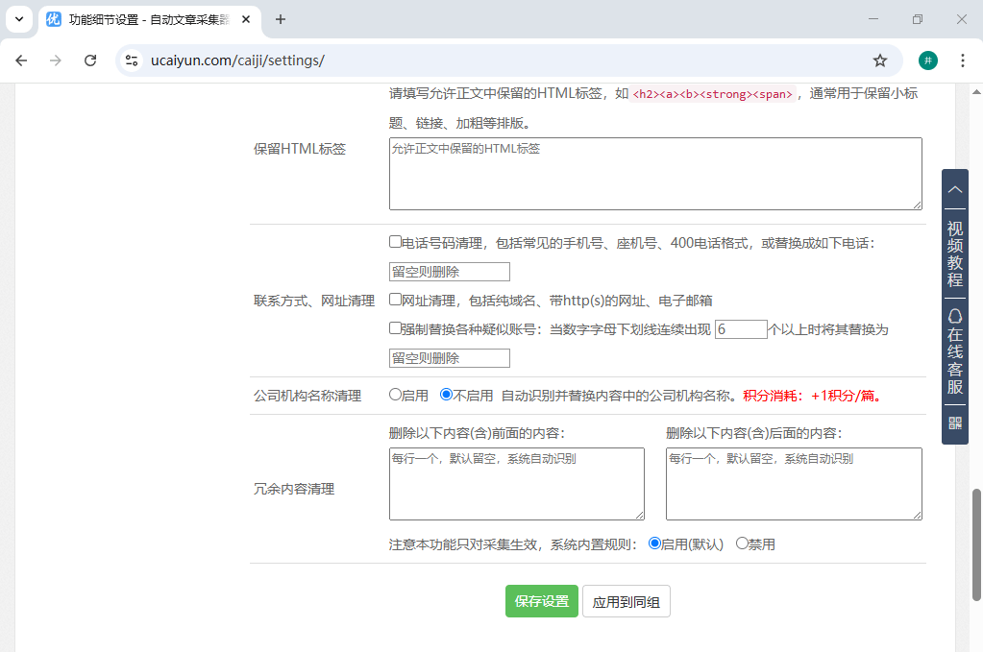Enable 强制替换各种疑似账号 forced replacement checkbox
Image resolution: width=983 pixels, height=652 pixels.
point(393,327)
